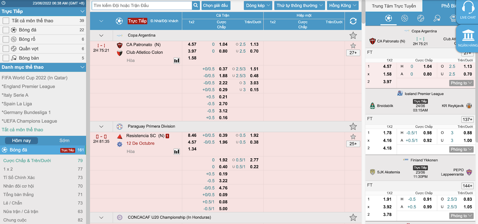Open statistics chart for Resistencia SC match

tap(177, 152)
